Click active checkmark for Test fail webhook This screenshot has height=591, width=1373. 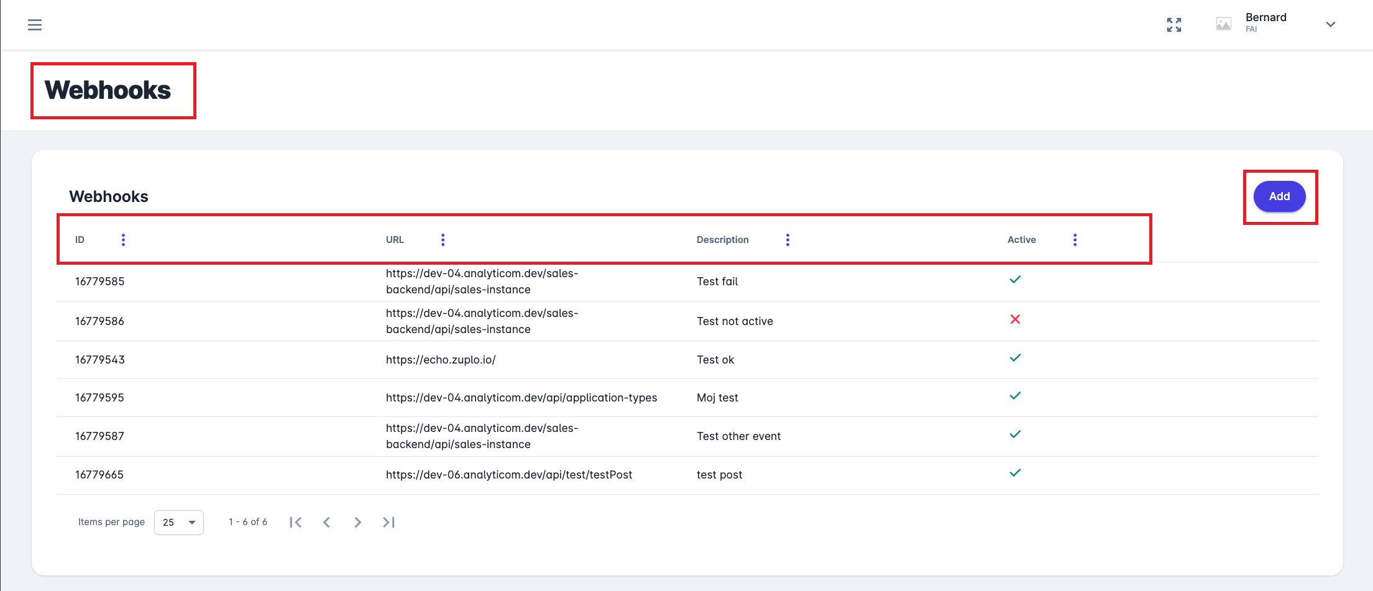point(1015,280)
